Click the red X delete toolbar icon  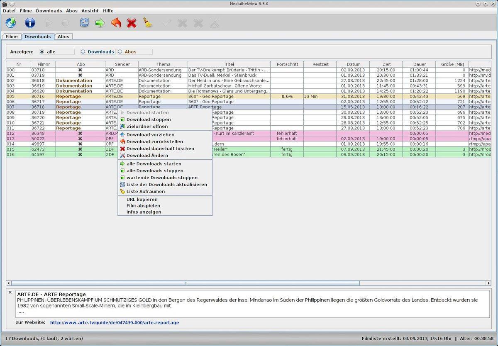click(132, 23)
